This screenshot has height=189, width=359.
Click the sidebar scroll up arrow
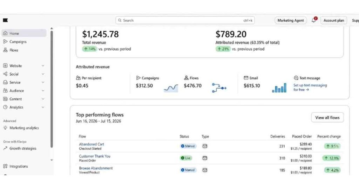[52, 28]
